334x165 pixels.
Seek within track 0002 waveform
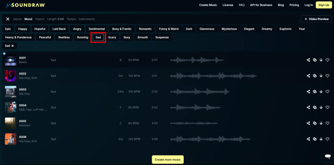[213, 76]
